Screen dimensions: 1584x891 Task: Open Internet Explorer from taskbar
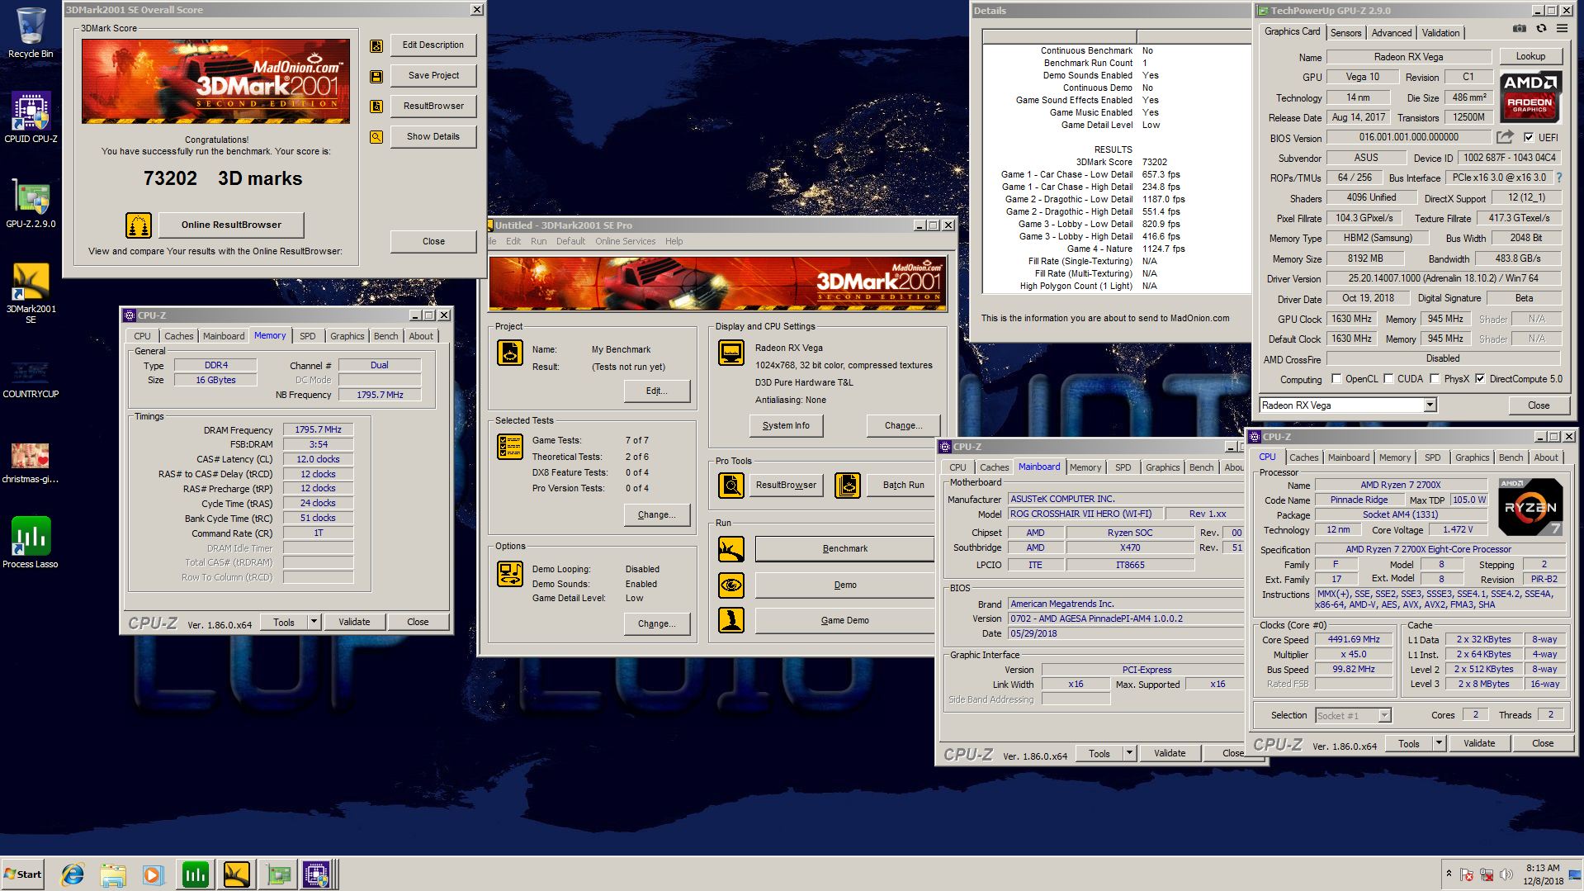pos(73,874)
